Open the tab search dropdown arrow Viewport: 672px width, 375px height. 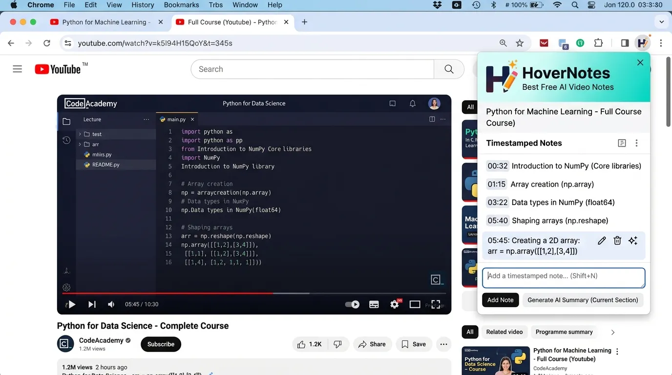pyautogui.click(x=662, y=22)
